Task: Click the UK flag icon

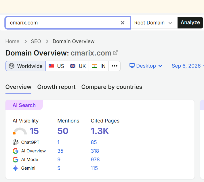Action: point(73,66)
